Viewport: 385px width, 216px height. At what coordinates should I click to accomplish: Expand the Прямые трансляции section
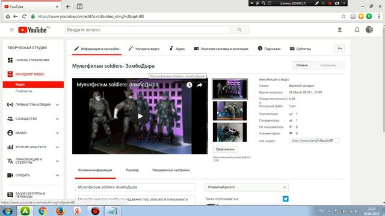[58, 105]
